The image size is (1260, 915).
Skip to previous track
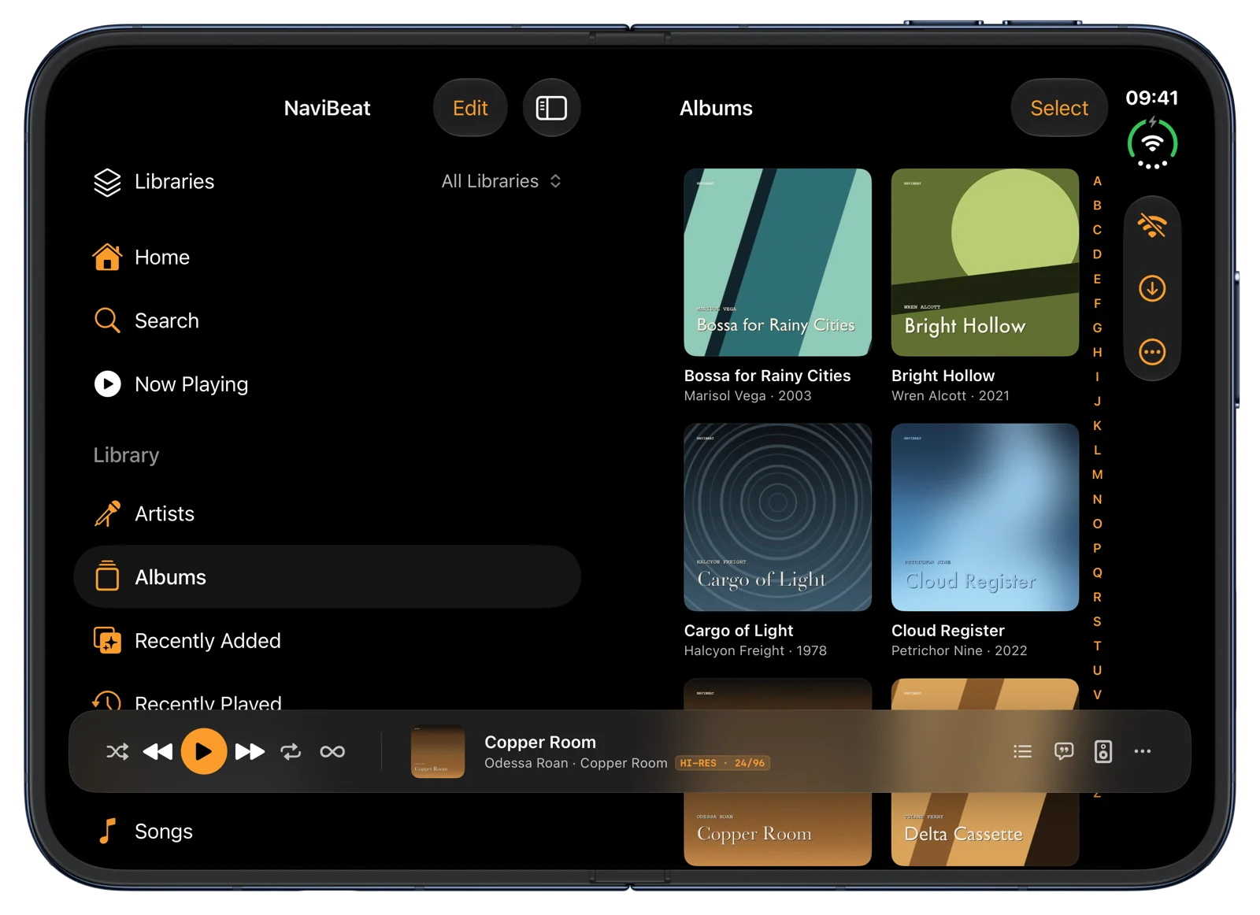pyautogui.click(x=157, y=752)
